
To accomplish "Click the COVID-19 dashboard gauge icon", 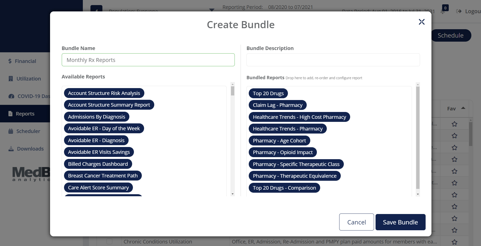I will (11, 96).
